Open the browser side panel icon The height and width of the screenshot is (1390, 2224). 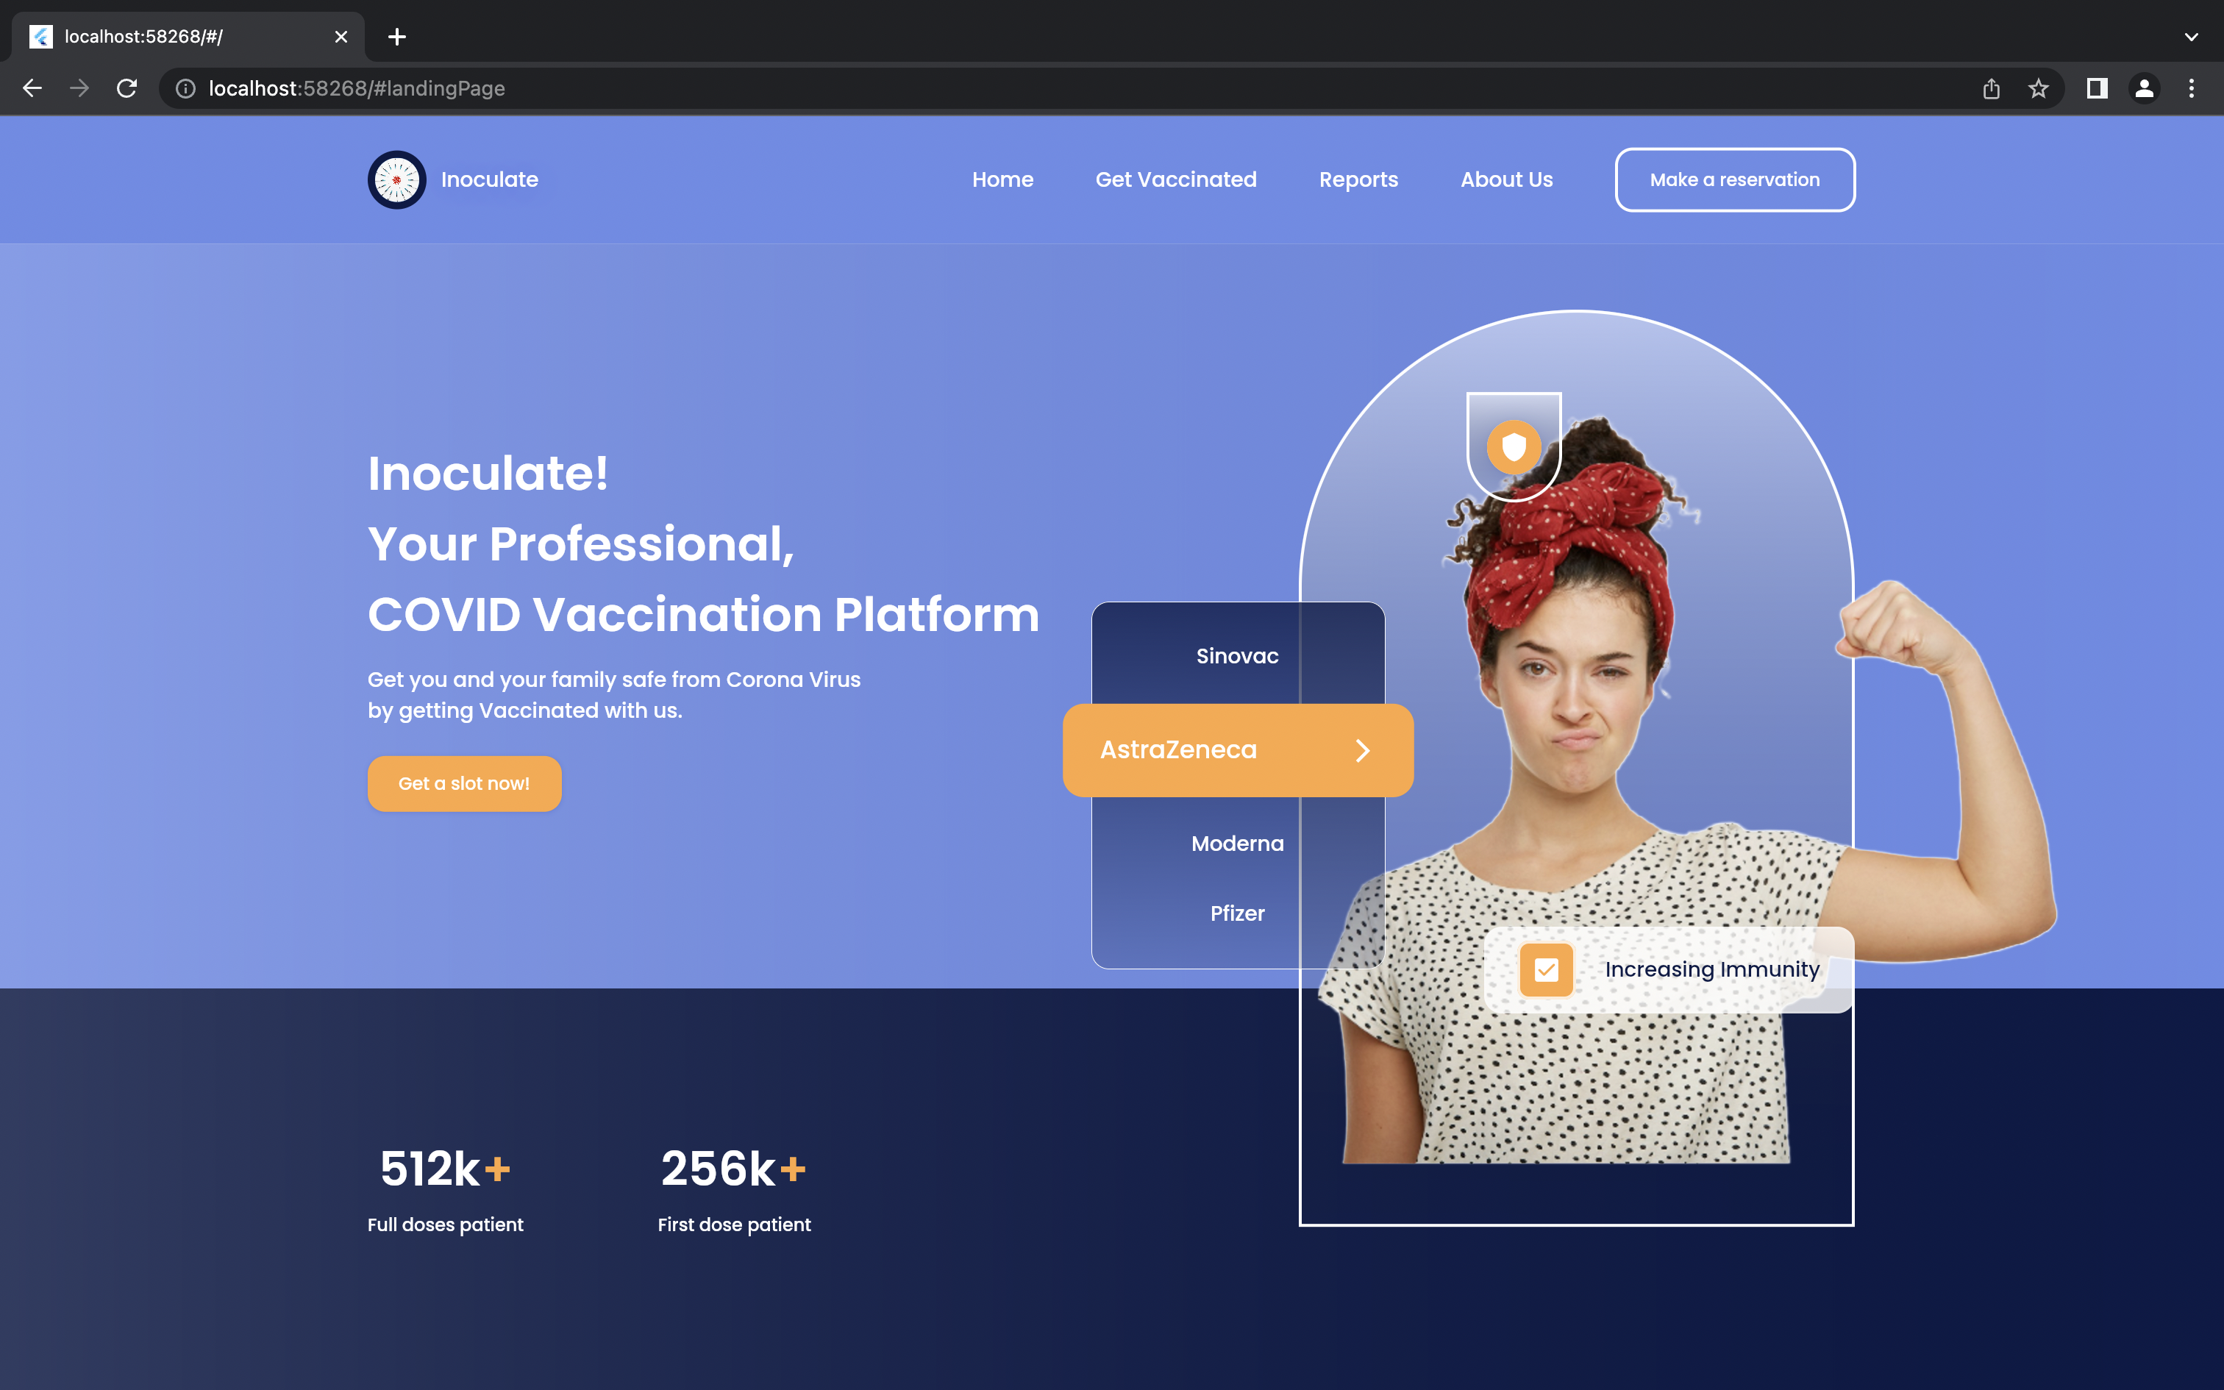[2098, 88]
